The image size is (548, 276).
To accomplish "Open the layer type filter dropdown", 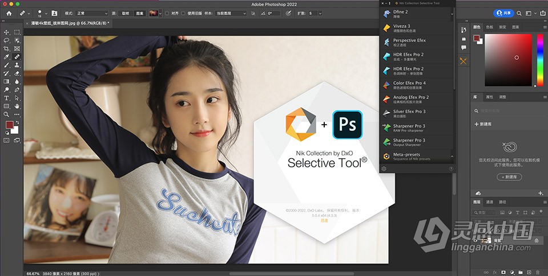I will click(484, 212).
